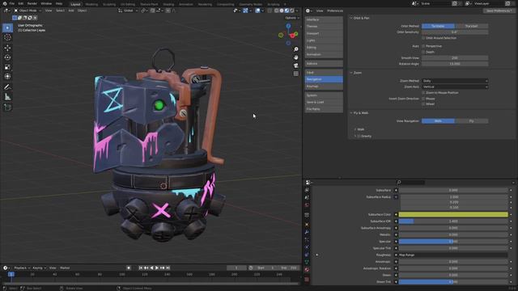This screenshot has height=291, width=518.
Task: Activate the Annotate pencil tool
Action: [7, 87]
